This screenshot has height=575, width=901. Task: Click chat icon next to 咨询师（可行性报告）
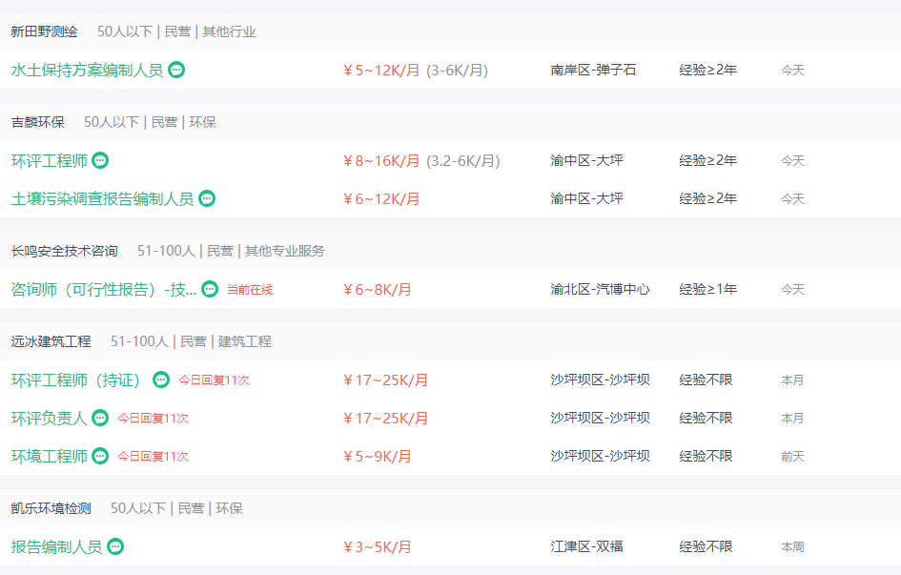pos(210,289)
